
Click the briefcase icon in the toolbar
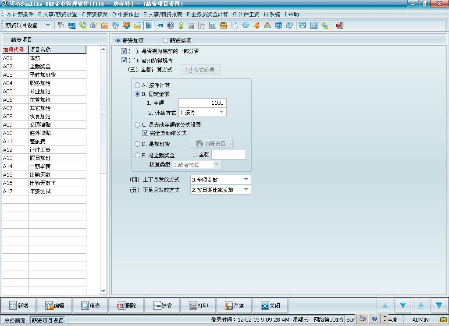pos(105,25)
